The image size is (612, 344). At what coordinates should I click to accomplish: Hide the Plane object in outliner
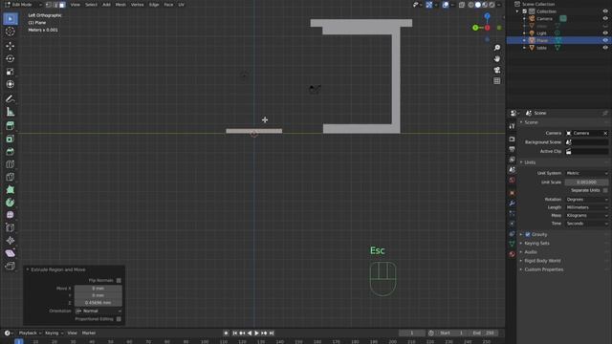[605, 40]
